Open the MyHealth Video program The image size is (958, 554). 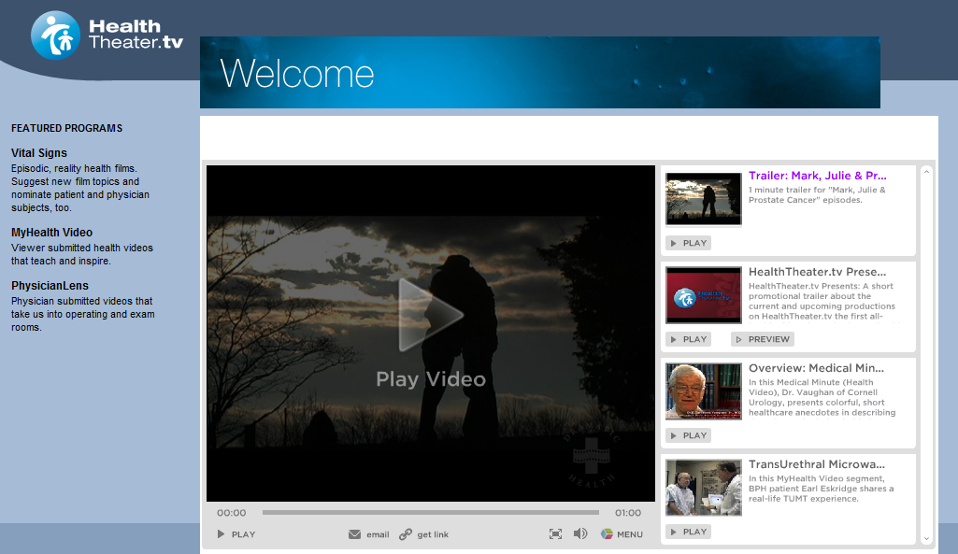[x=52, y=233]
